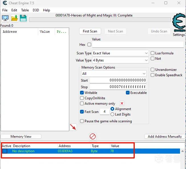Open the Table menu
The image size is (186, 169).
(x=25, y=10)
